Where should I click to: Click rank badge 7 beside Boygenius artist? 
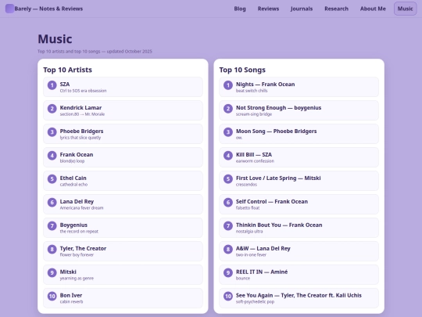pos(52,226)
